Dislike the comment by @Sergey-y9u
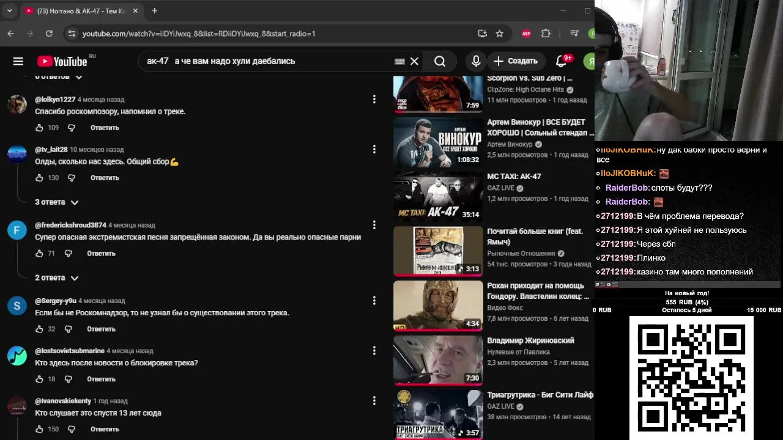Viewport: 783px width, 440px height. point(68,329)
